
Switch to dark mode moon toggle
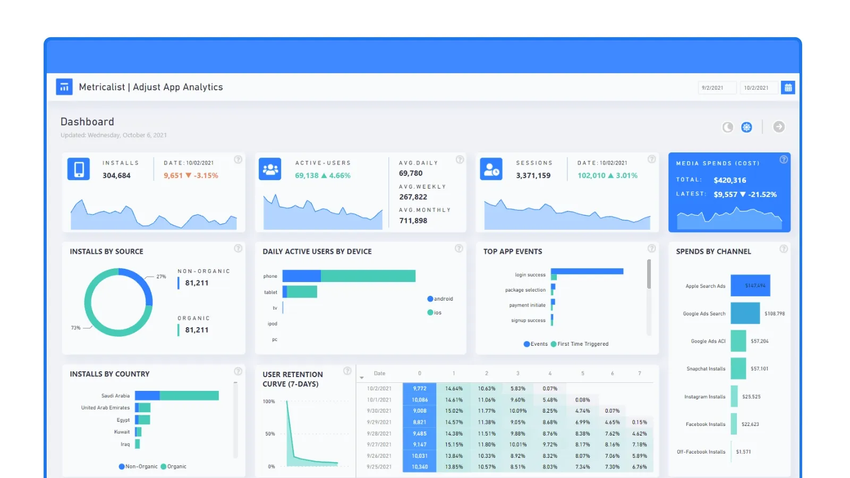pyautogui.click(x=728, y=127)
